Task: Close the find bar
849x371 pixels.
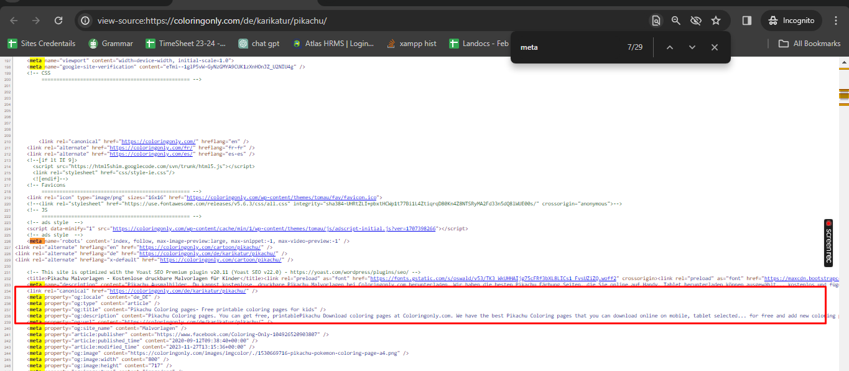Action: pyautogui.click(x=715, y=47)
